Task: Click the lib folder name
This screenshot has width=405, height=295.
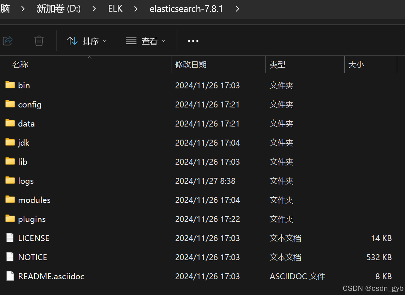Action: (x=23, y=162)
